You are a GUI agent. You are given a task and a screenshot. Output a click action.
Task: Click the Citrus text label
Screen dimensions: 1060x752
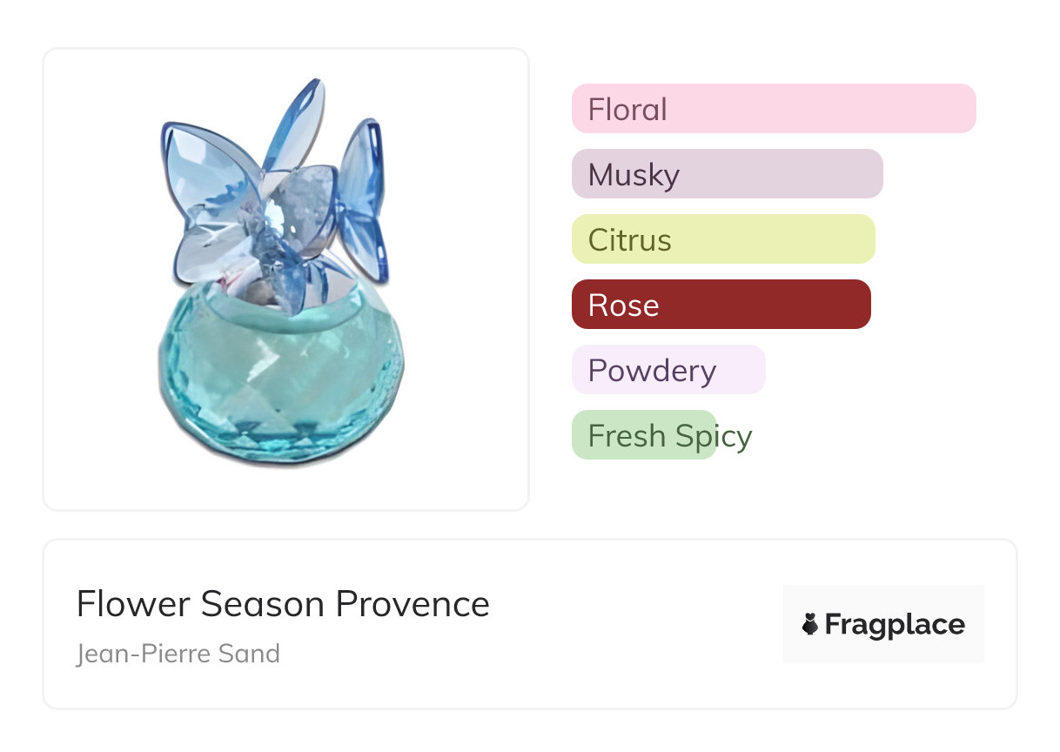pyautogui.click(x=629, y=240)
